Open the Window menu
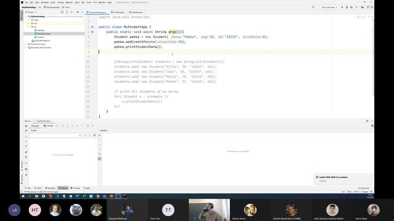This screenshot has height=221, width=394. tap(102, 2)
